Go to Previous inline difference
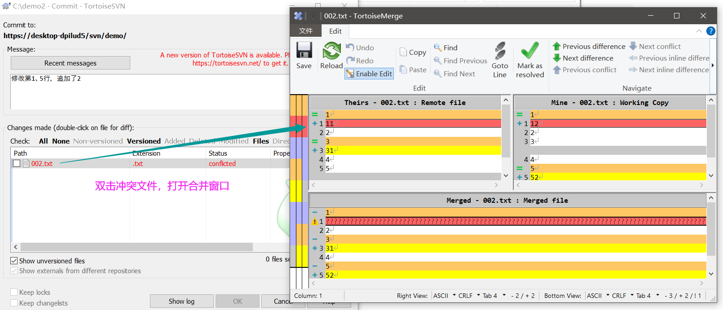Screen dimensions: 723x310 [x=669, y=58]
